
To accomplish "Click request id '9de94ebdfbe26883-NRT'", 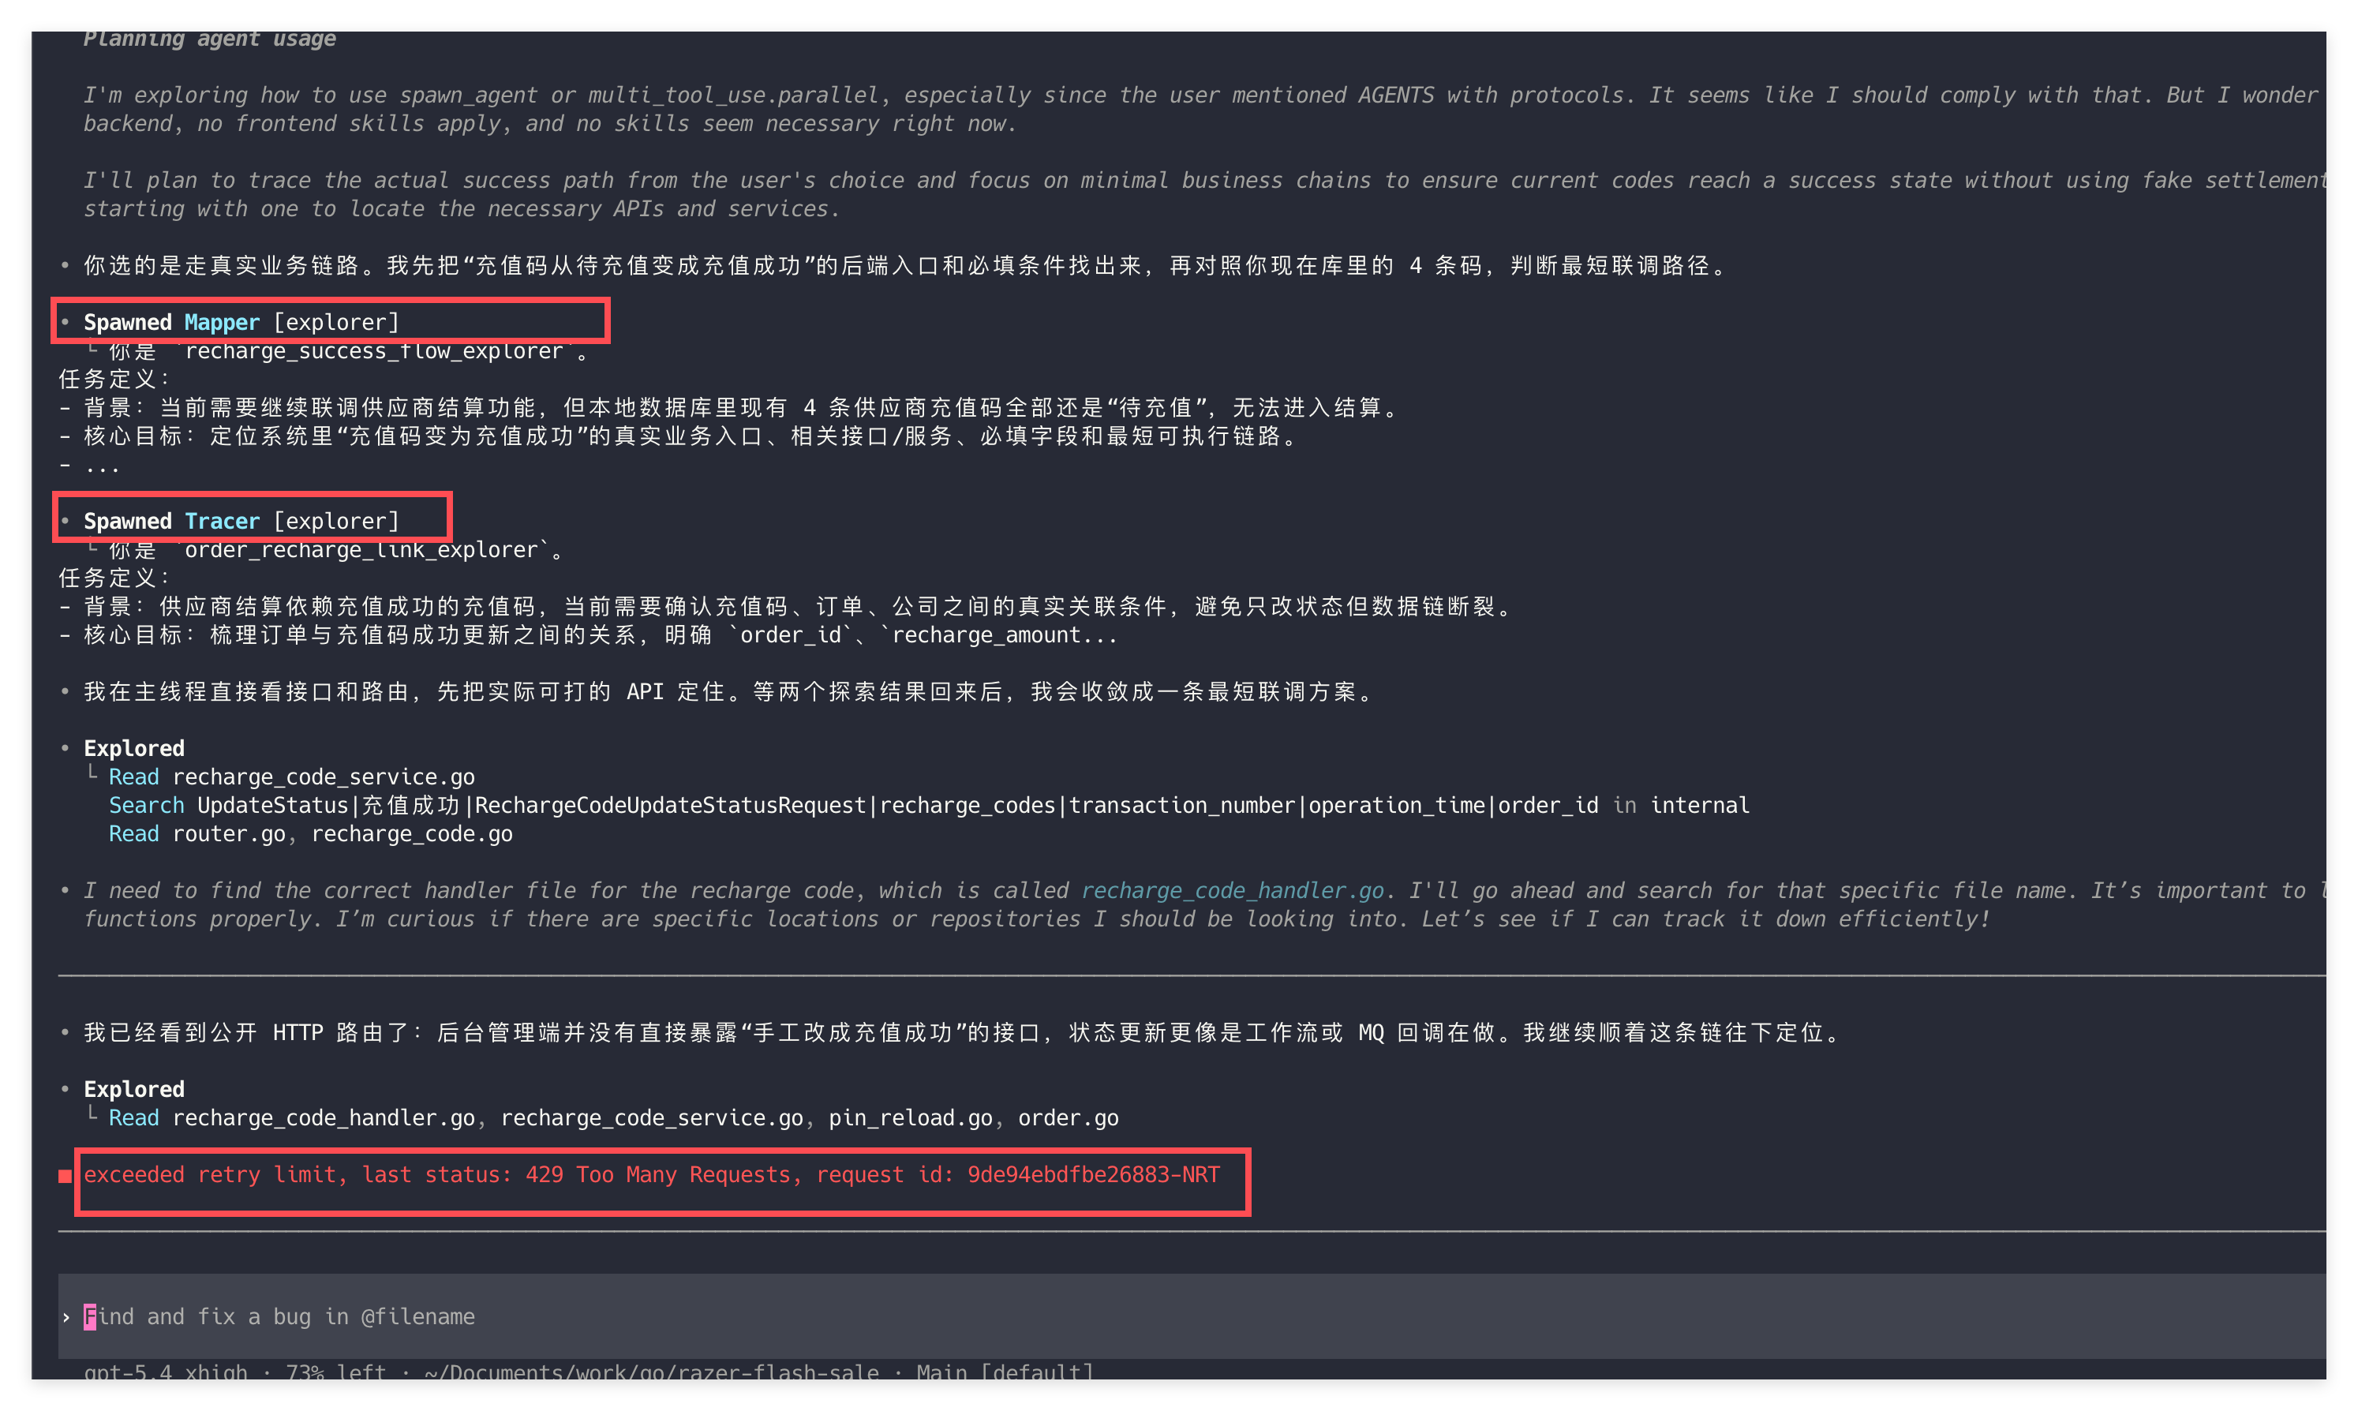I will click(1092, 1174).
